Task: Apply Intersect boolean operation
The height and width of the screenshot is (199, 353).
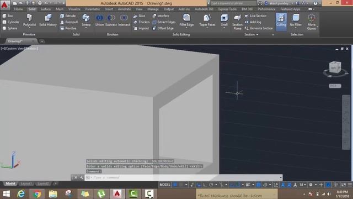Action: [124, 20]
